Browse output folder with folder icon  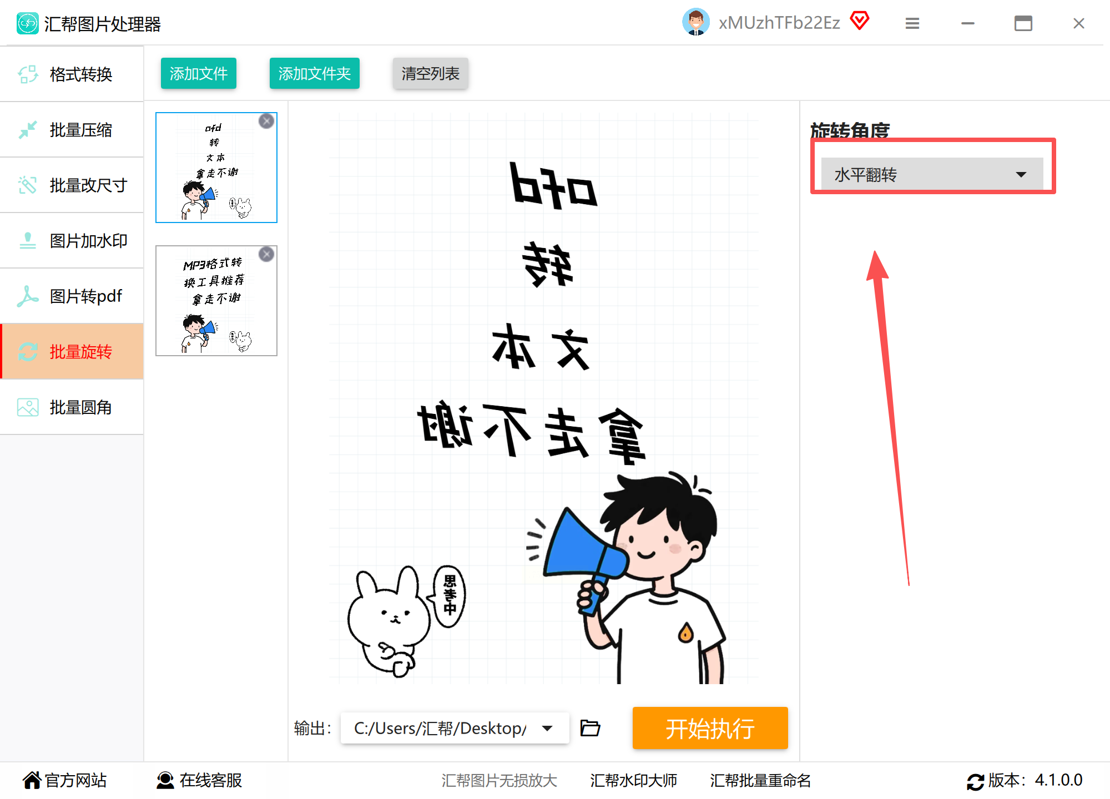tap(590, 728)
